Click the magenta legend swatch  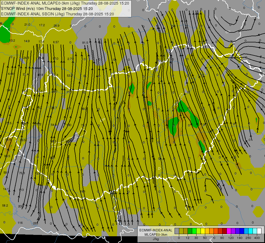tap(229, 231)
